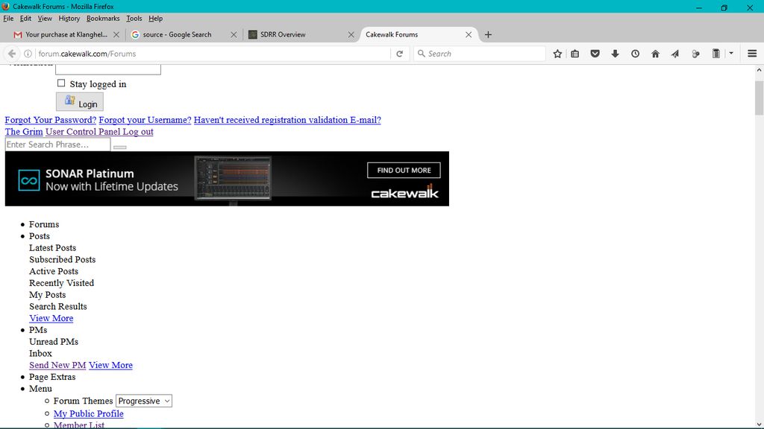Show bookmarks list toolbar icon
Screen dimensions: 764x429
pos(575,54)
